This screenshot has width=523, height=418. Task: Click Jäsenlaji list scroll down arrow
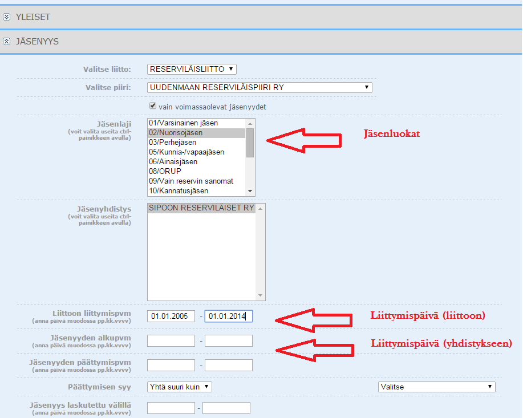pos(250,191)
